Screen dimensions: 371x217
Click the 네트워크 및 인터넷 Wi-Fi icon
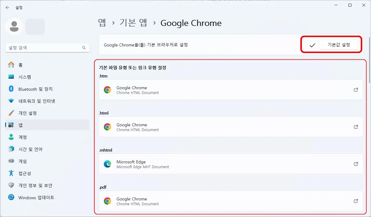(11, 101)
